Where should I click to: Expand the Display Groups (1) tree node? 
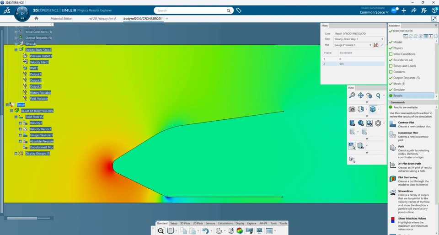point(16,154)
